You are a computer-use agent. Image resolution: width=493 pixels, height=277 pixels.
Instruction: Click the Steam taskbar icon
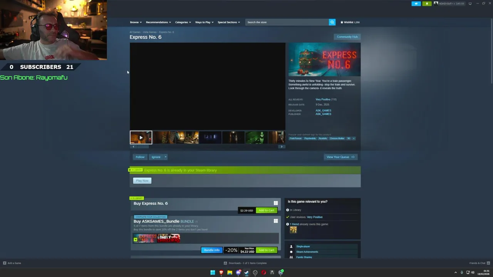246,272
